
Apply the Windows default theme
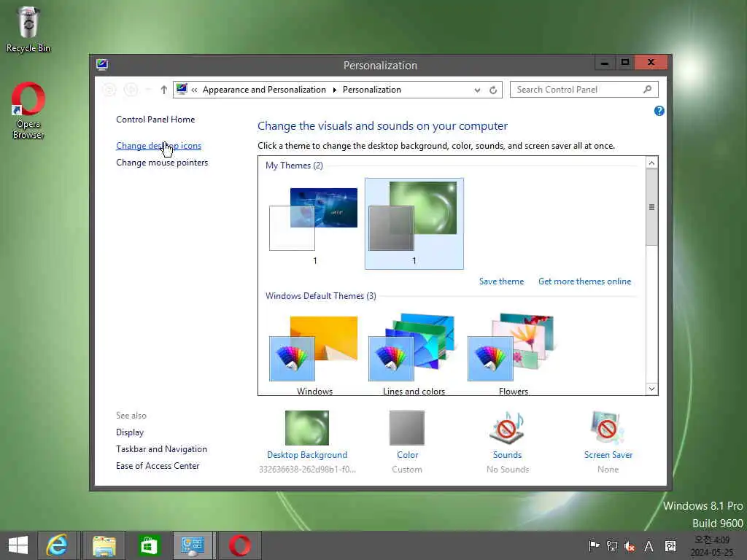click(315, 354)
